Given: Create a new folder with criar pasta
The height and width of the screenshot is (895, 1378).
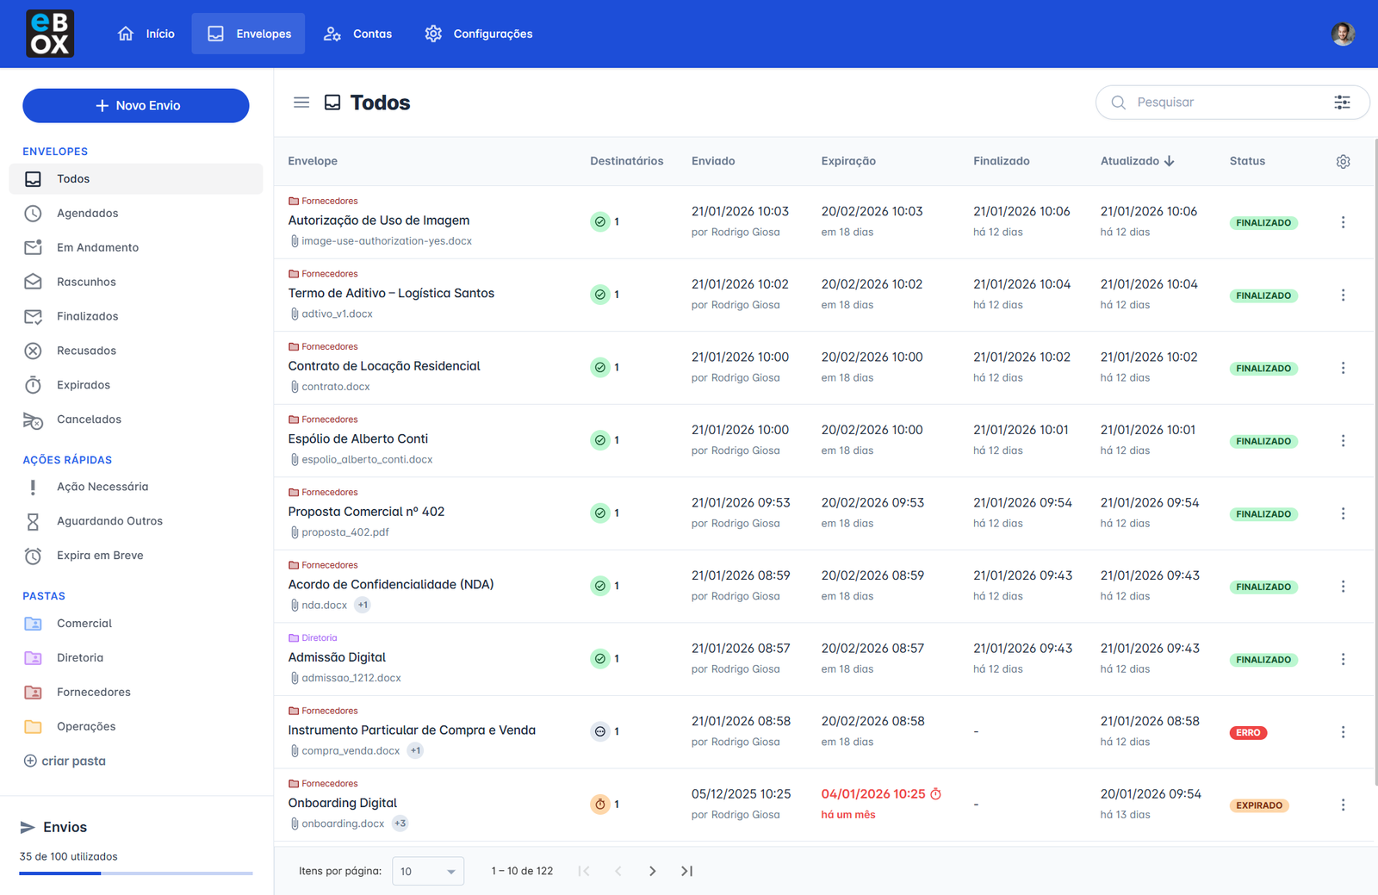Looking at the screenshot, I should coord(65,761).
